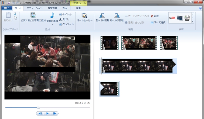Click the grayed-out Paste clipboard icon
The height and width of the screenshot is (119, 204).
pyautogui.click(x=8, y=15)
